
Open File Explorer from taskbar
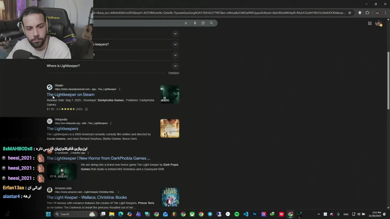(x=112, y=214)
